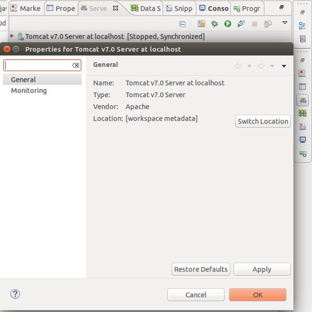Click the Switch Location button
Screen dimensions: 312x312
(x=263, y=121)
